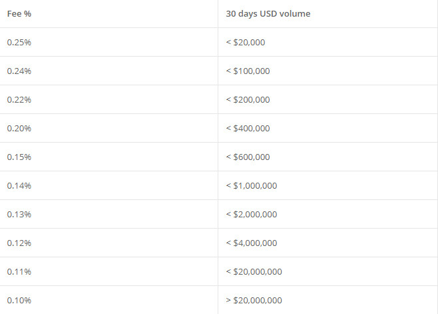
Task: Select the 0.15% fee cell
Action: [109, 157]
